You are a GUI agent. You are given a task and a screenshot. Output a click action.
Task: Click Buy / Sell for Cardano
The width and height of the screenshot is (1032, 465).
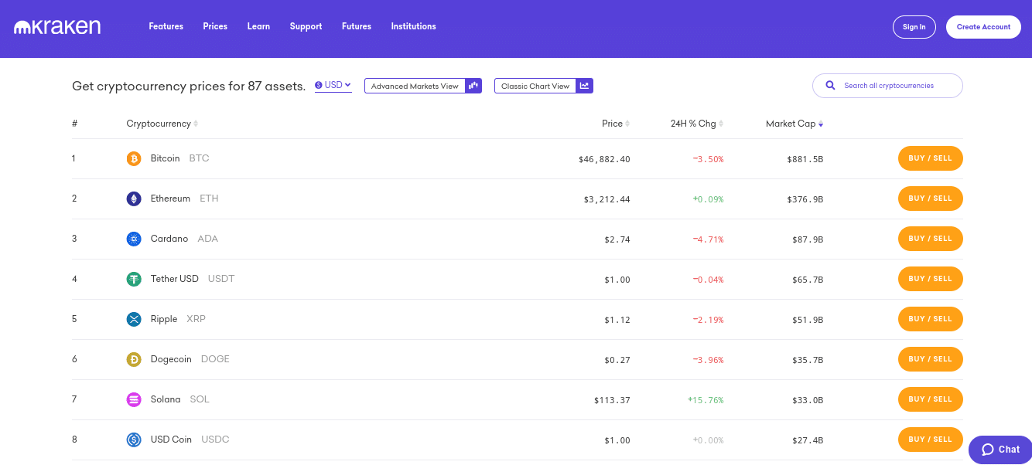coord(931,239)
